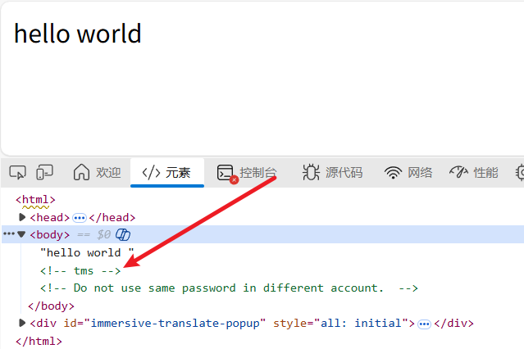Expand the head element node
Viewport: 524px width, 349px height.
pos(22,217)
